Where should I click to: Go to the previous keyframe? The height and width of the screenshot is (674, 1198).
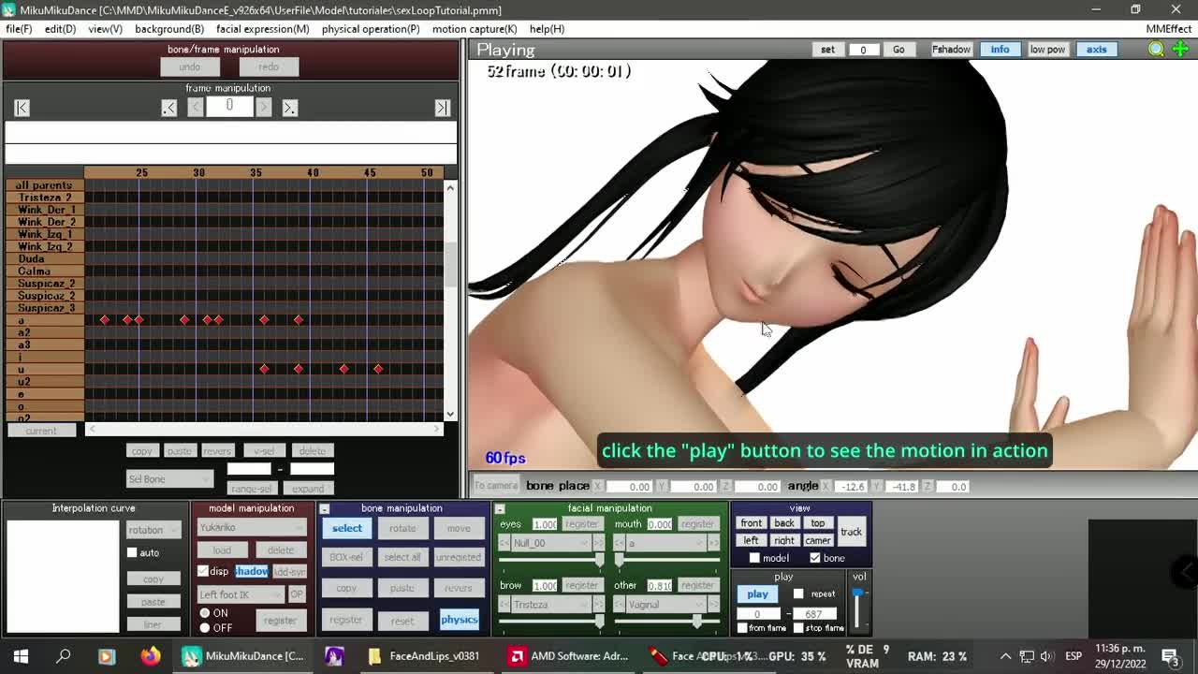coord(169,108)
